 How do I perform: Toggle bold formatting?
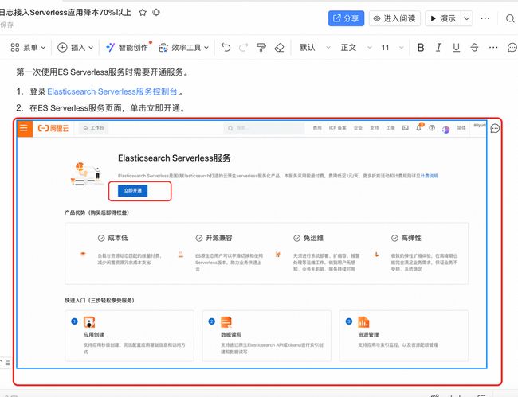coord(421,48)
